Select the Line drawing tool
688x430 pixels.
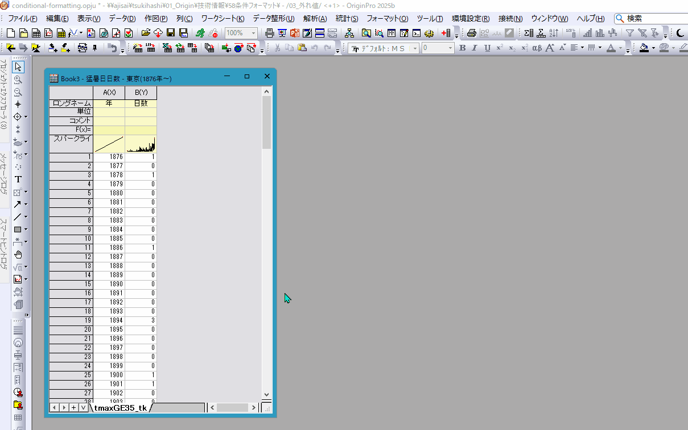18,216
